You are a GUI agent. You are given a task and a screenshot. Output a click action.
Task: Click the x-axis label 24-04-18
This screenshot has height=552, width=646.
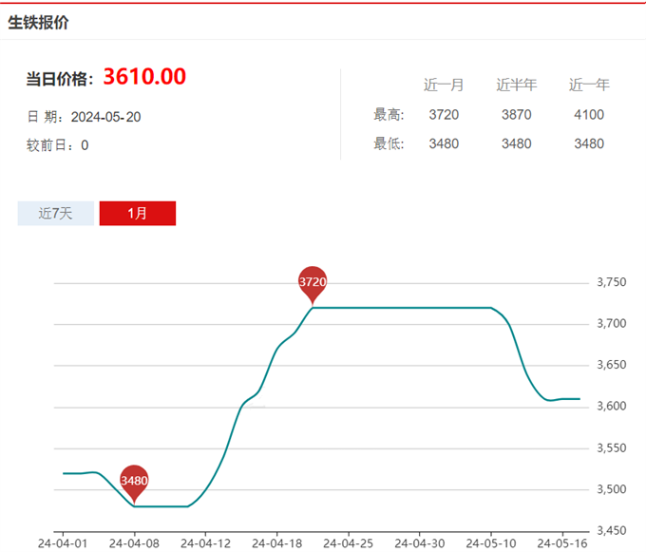(x=276, y=543)
